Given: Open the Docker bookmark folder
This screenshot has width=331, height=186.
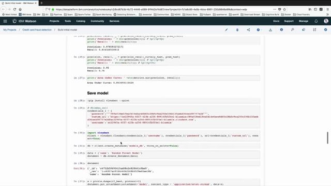Looking at the screenshot, I should coord(286,14).
